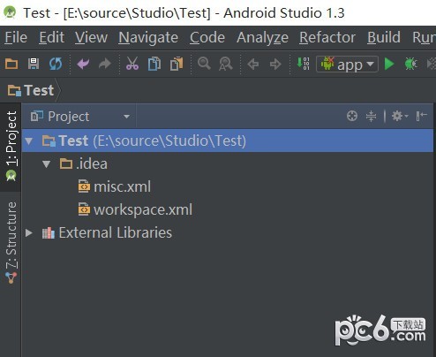Collapse the Test project root node
436x357 pixels.
[29, 141]
